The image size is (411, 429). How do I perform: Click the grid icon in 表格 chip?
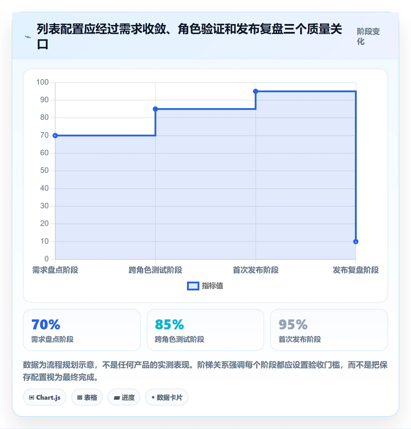click(80, 398)
